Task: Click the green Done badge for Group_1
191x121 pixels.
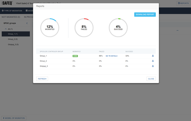Action: [x=75, y=56]
